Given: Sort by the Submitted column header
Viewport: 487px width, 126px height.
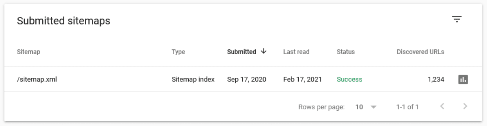Looking at the screenshot, I should click(x=241, y=52).
